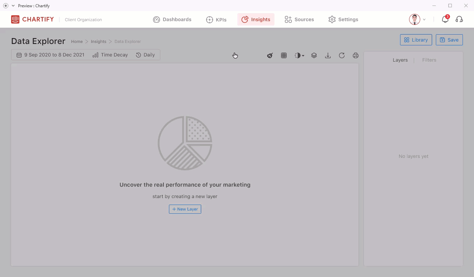
Task: Click the Data Explorer page title
Action: 38,41
